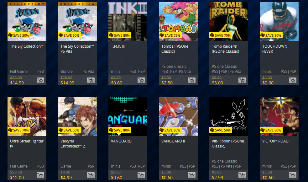308x182 pixels.
Task: Click cart icon for VANGUARD II
Action: [192, 175]
